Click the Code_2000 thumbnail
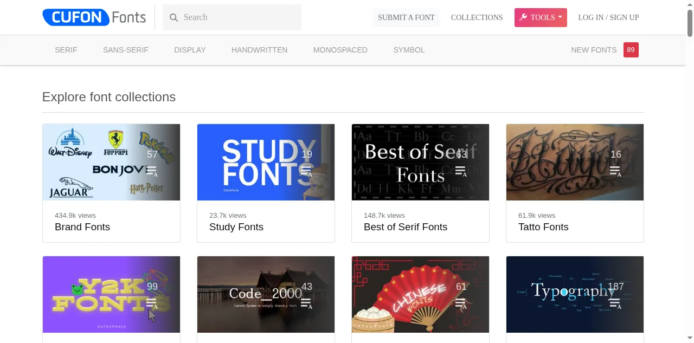The width and height of the screenshot is (694, 343). click(x=266, y=294)
